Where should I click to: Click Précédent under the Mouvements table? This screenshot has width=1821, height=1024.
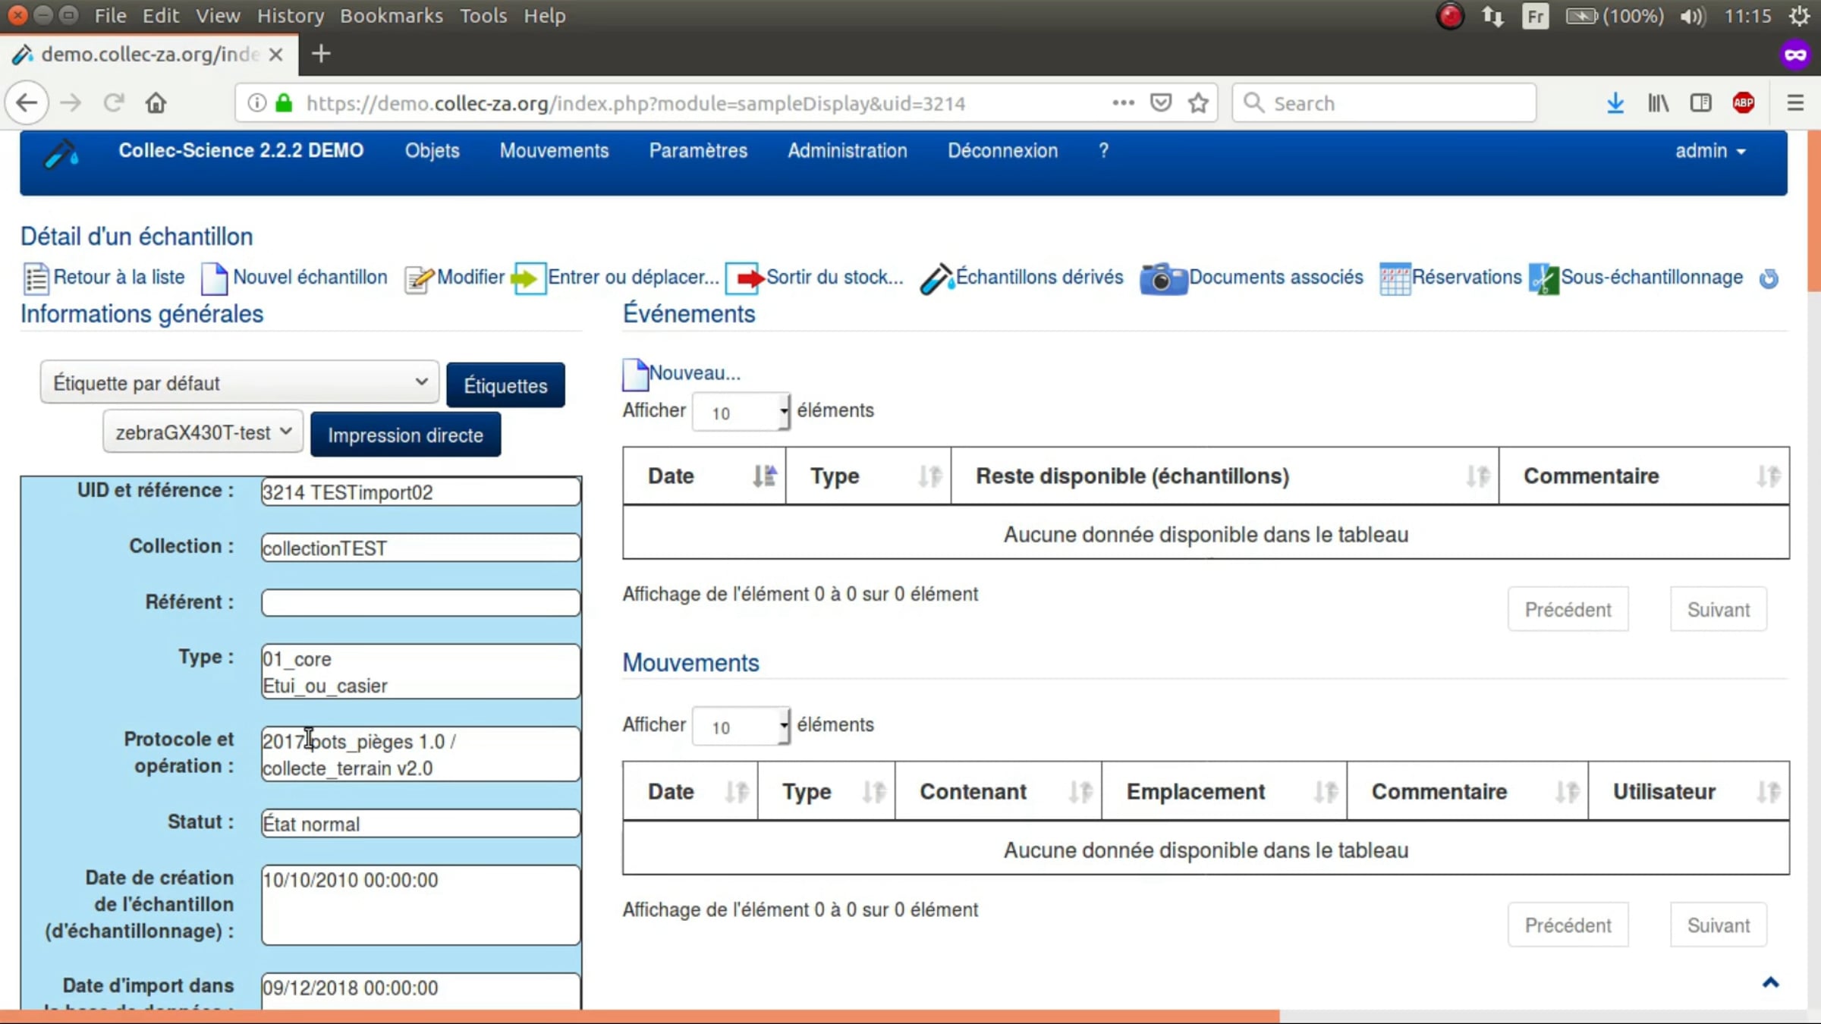click(1568, 925)
